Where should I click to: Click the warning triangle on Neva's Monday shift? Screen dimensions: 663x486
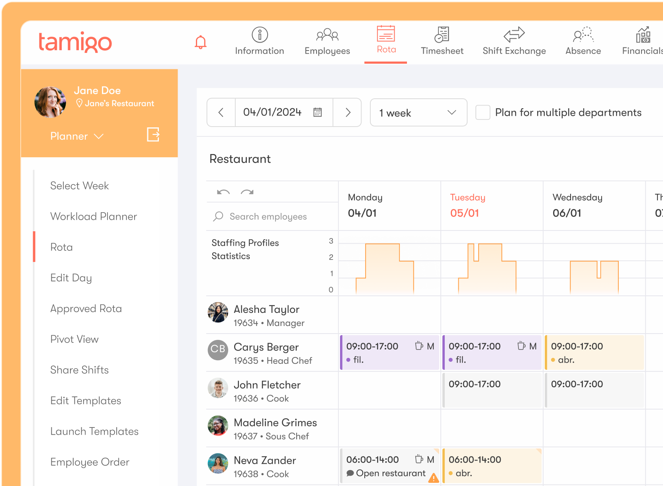tap(433, 478)
